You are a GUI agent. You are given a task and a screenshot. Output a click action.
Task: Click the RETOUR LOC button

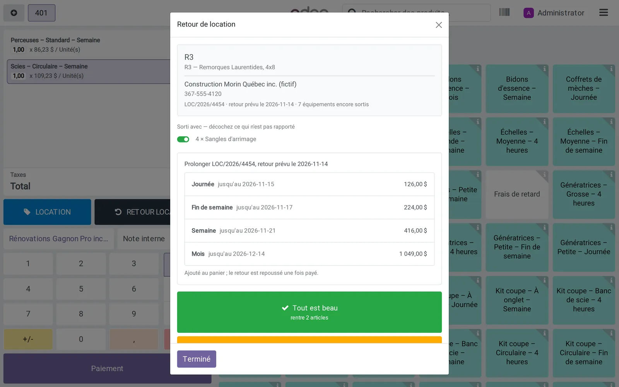(132, 212)
